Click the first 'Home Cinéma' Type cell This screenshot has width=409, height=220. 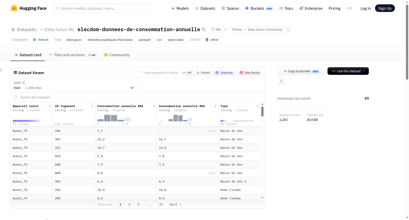240,190
